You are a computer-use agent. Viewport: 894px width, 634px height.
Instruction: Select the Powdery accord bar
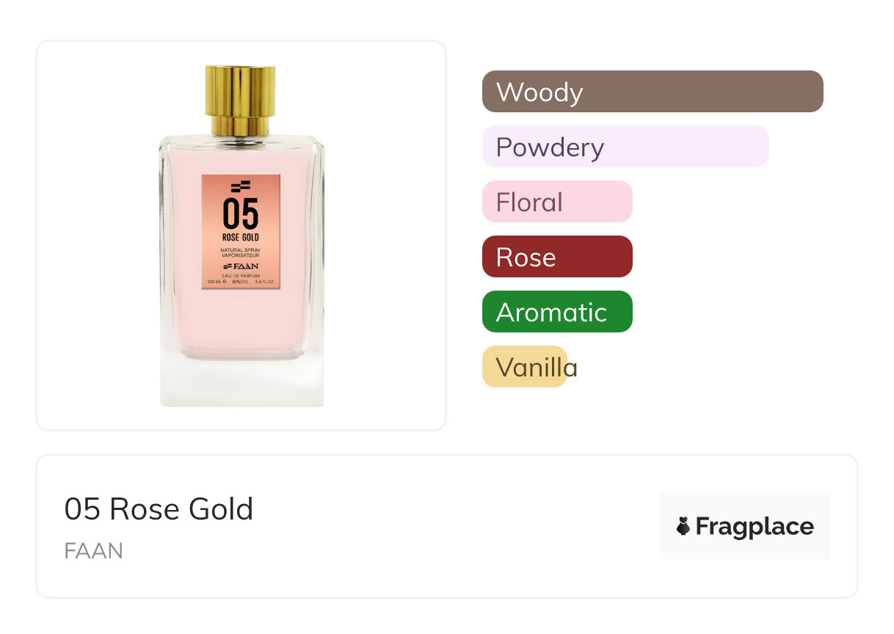[x=625, y=147]
